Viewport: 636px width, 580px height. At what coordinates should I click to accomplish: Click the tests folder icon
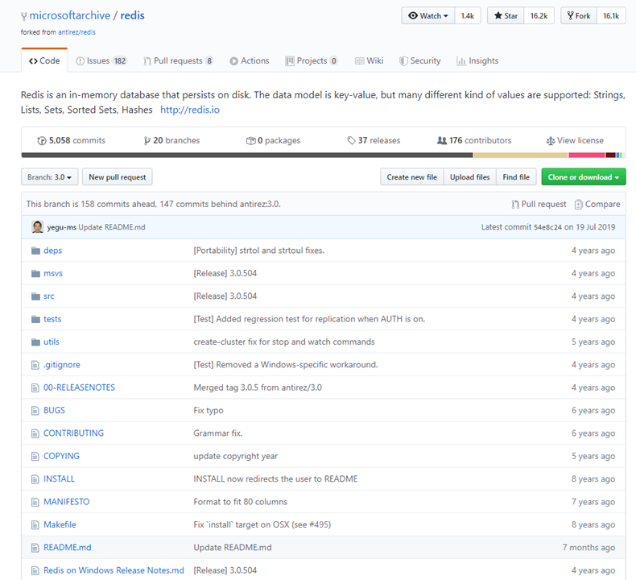[x=35, y=319]
